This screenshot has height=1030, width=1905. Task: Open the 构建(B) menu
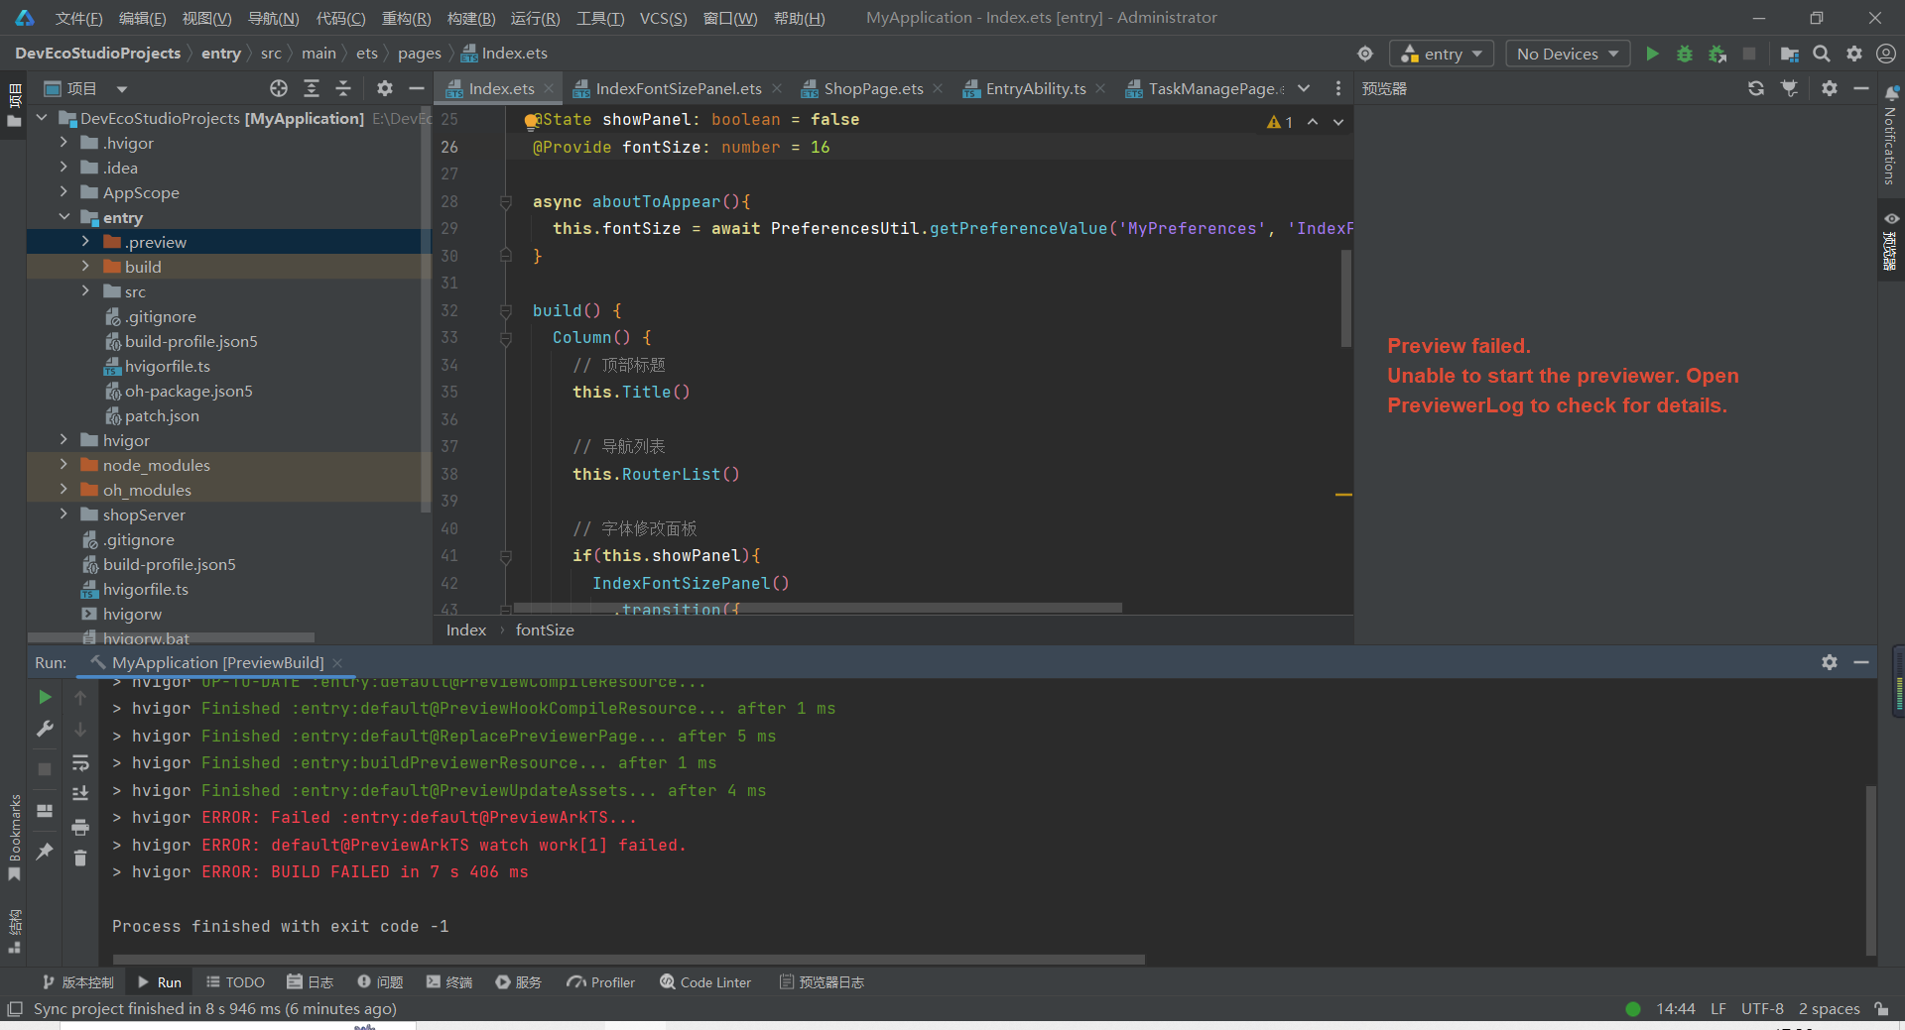tap(470, 18)
